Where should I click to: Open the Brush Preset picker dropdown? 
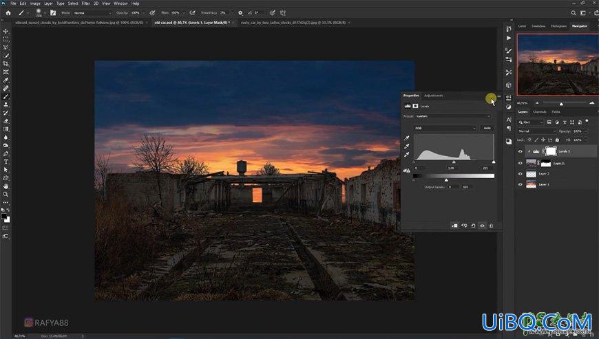[45, 12]
